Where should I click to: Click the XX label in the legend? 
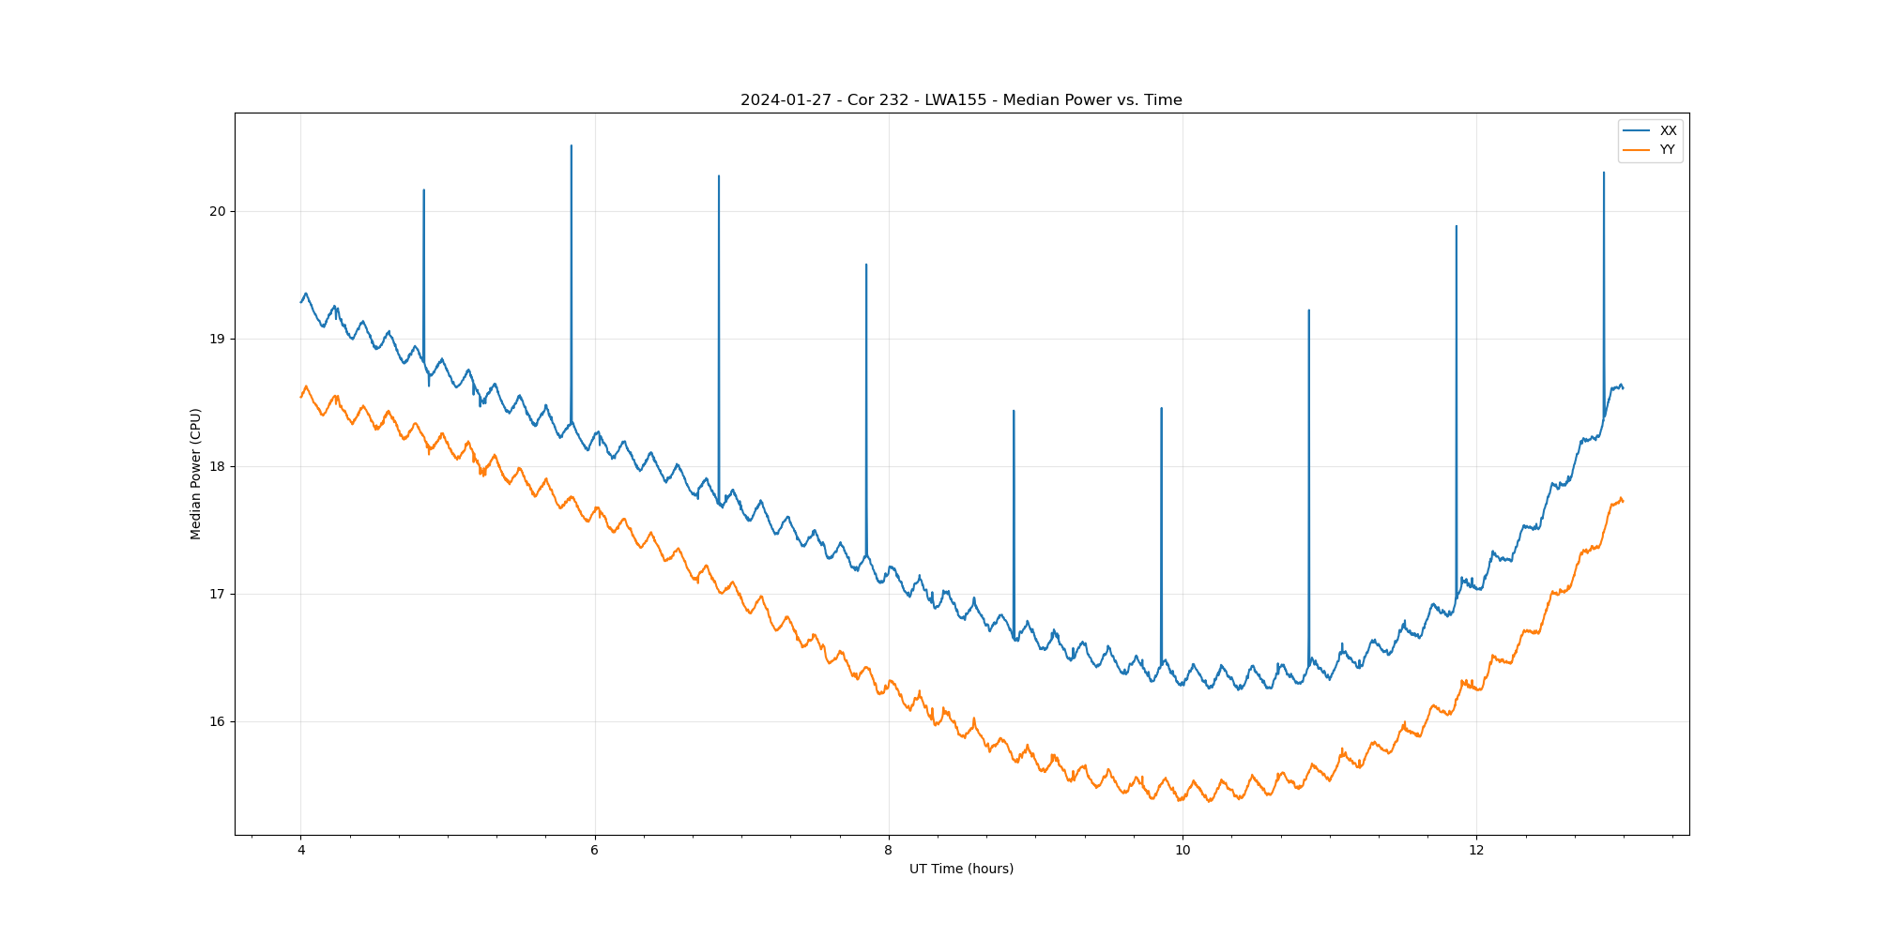1668,131
